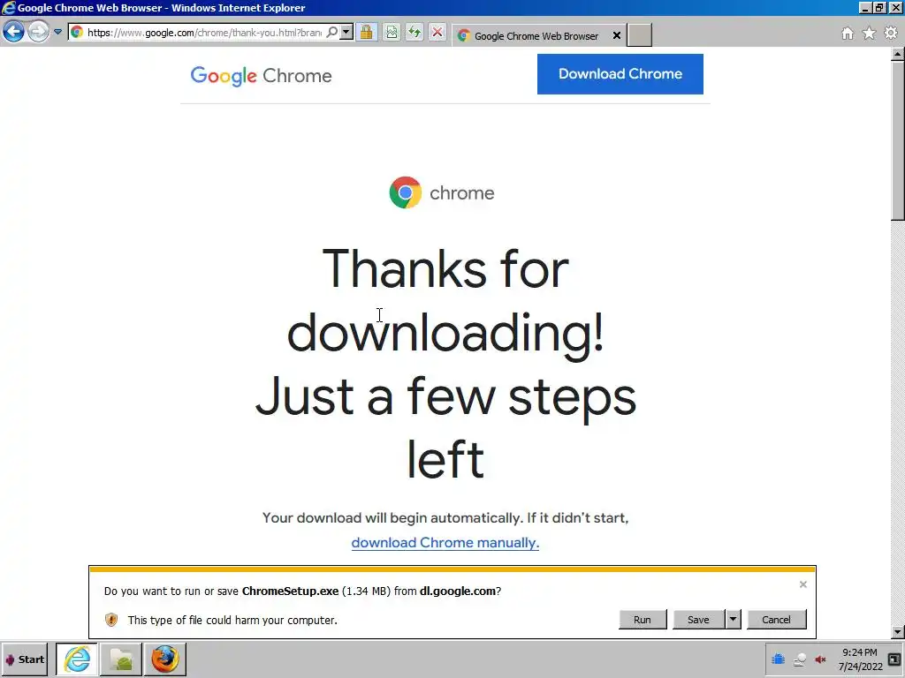Screen dimensions: 905x678
Task: Click the red Stop loading icon
Action: click(437, 33)
